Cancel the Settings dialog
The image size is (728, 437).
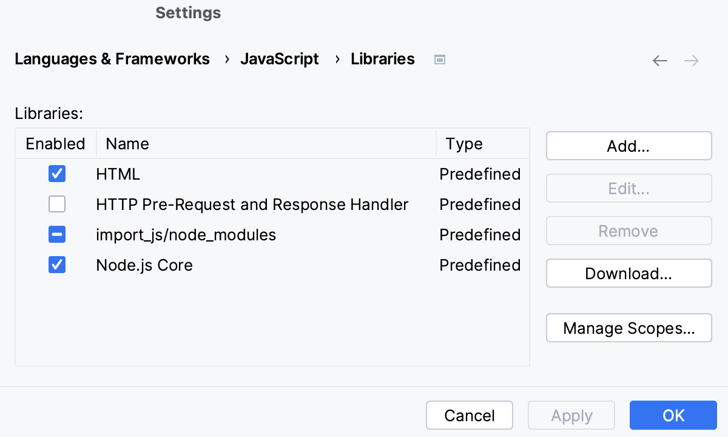470,415
